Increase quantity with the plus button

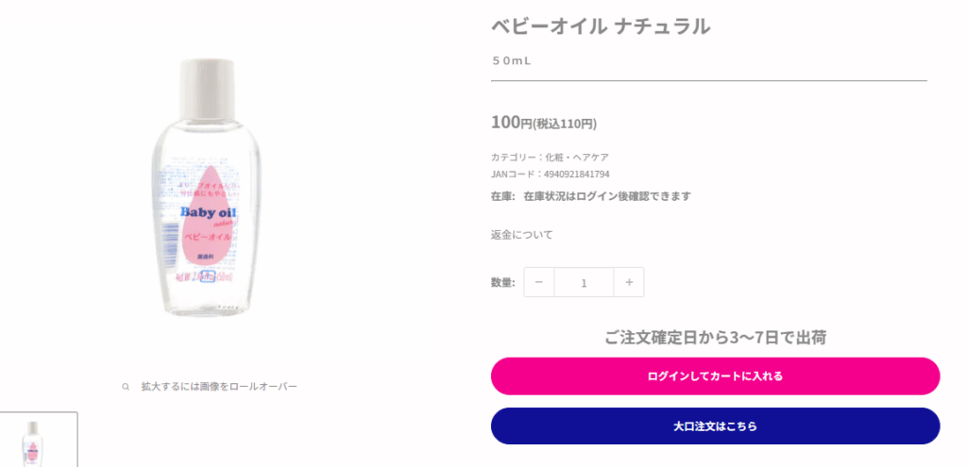(x=629, y=282)
